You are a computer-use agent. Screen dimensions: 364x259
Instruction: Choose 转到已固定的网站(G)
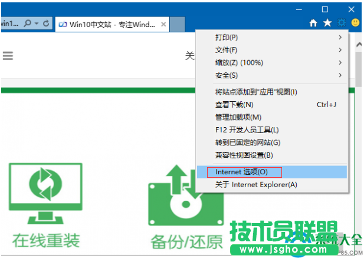[x=272, y=142]
